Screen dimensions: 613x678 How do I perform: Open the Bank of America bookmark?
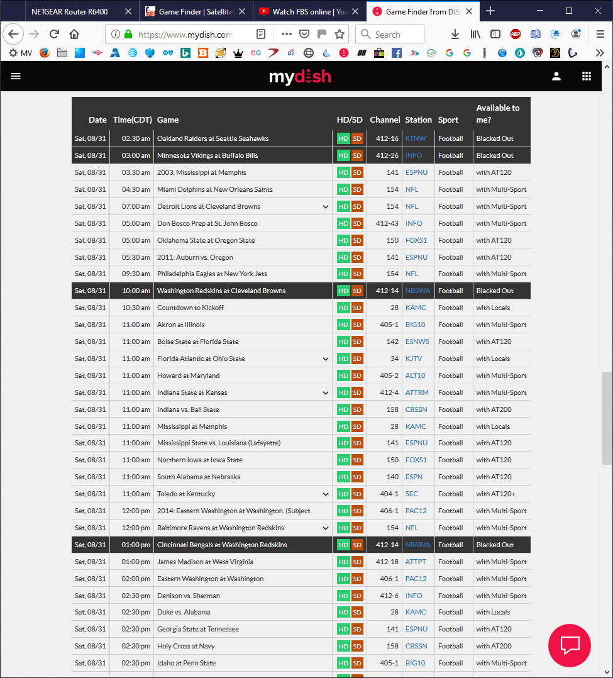[97, 53]
